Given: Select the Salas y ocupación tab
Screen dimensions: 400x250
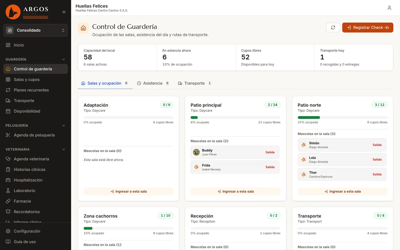Looking at the screenshot, I should coord(105,83).
